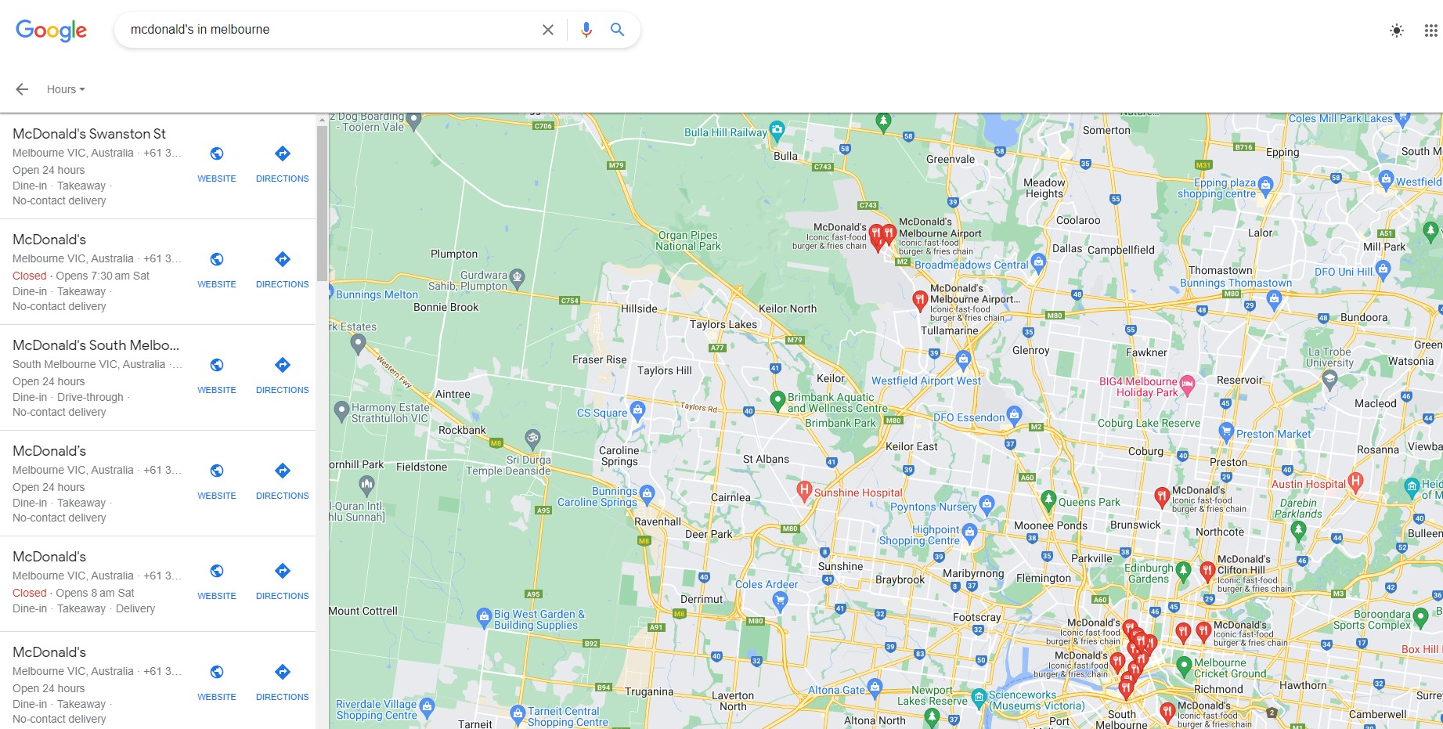Expand the Hours filter dropdown

66,89
